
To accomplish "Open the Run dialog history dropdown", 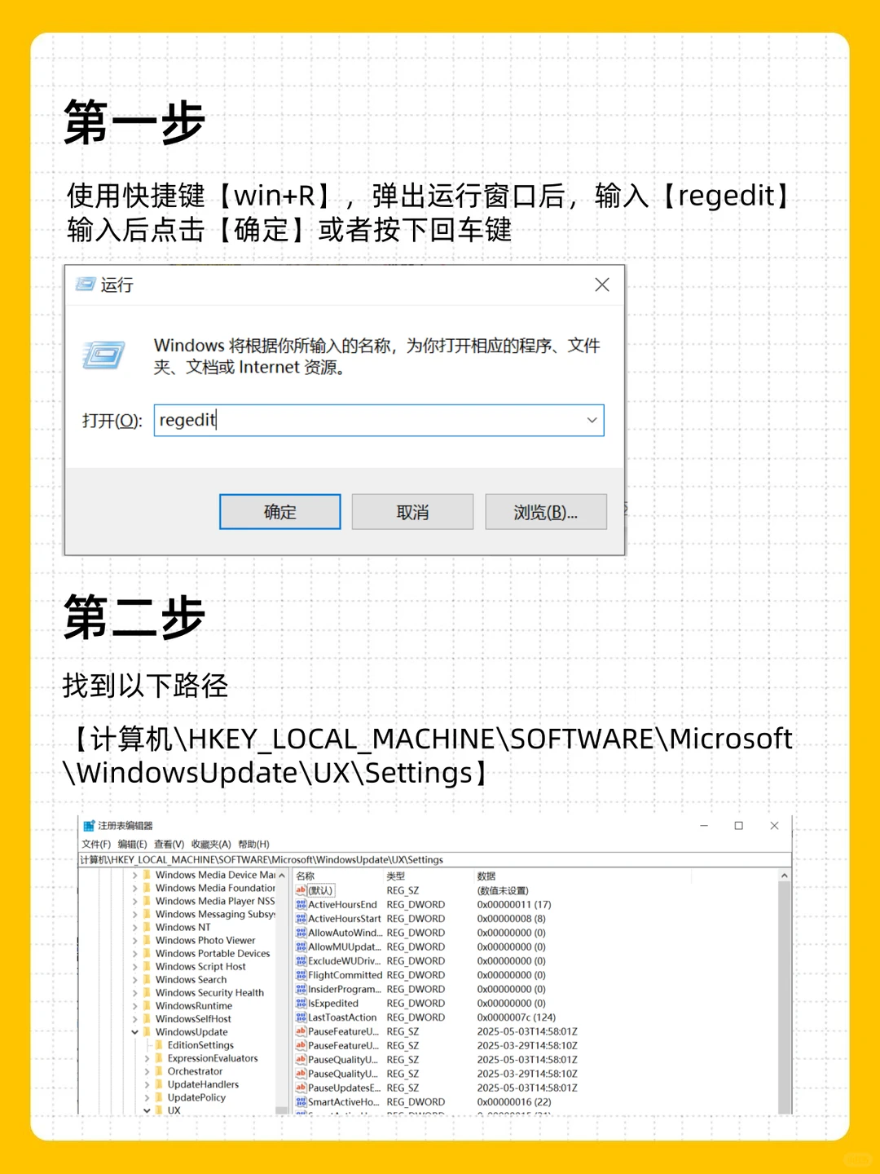I will point(592,420).
